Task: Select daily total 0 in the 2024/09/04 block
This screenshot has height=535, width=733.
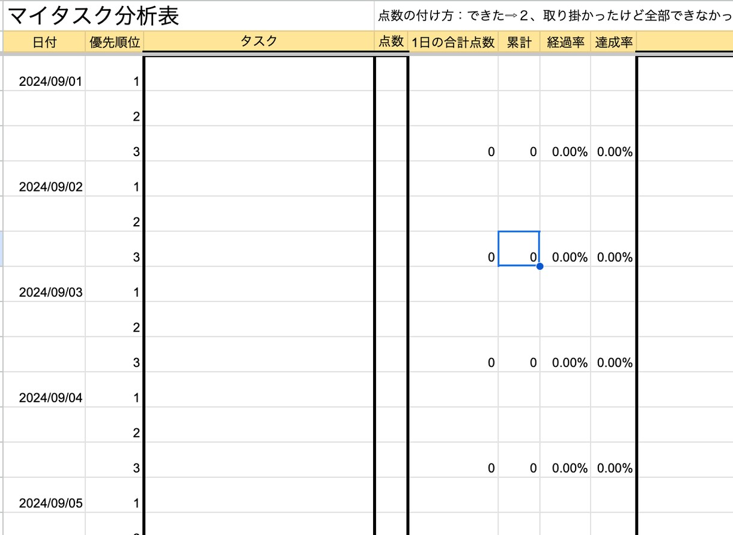Action: [x=454, y=459]
